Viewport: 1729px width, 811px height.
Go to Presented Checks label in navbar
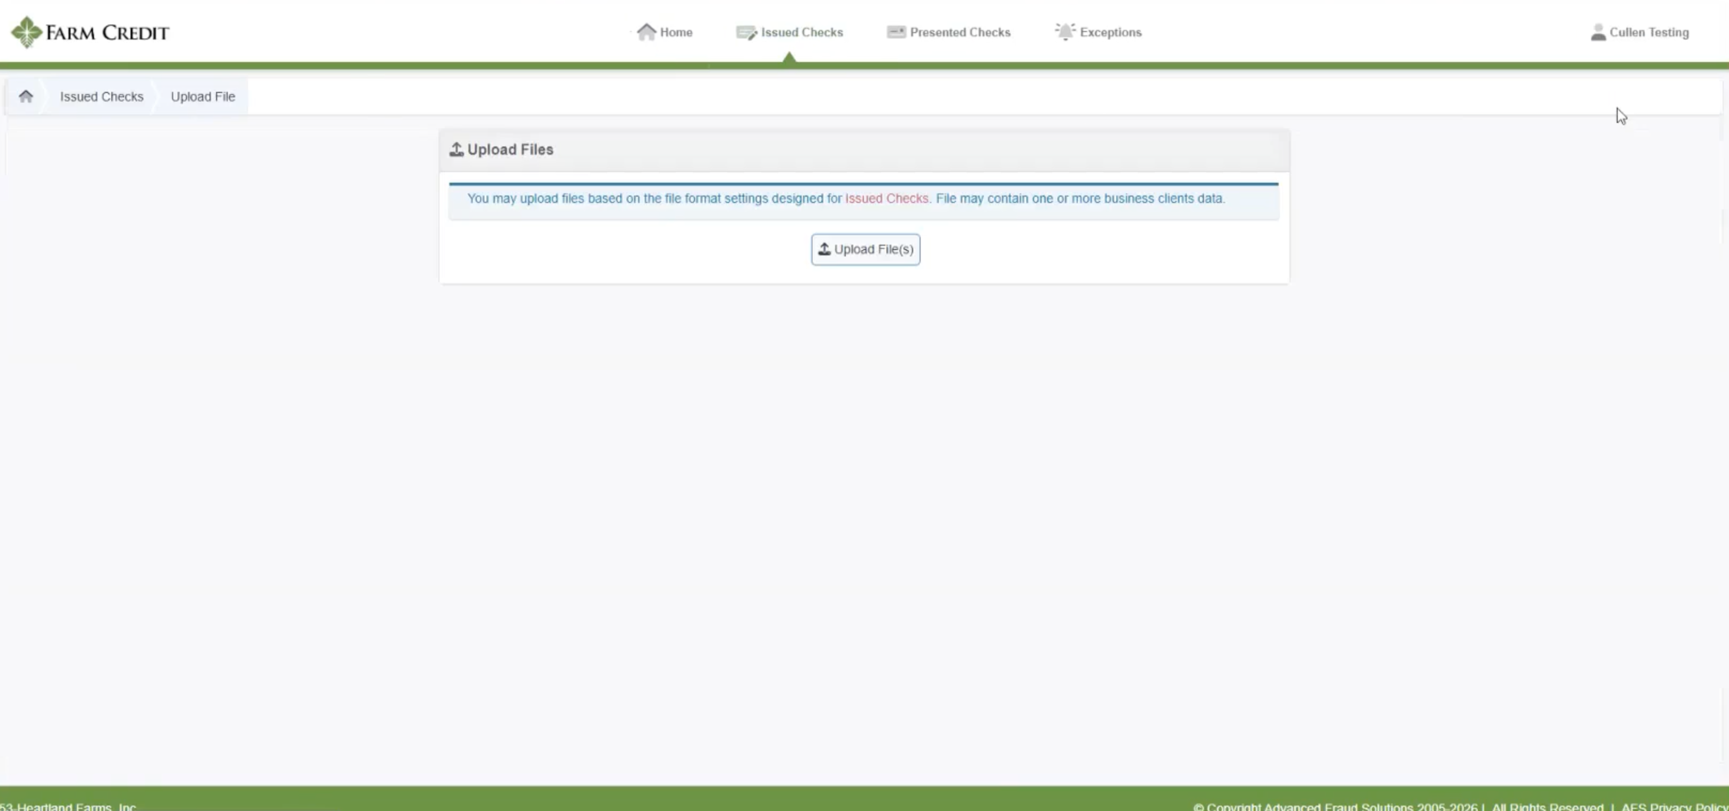[960, 32]
